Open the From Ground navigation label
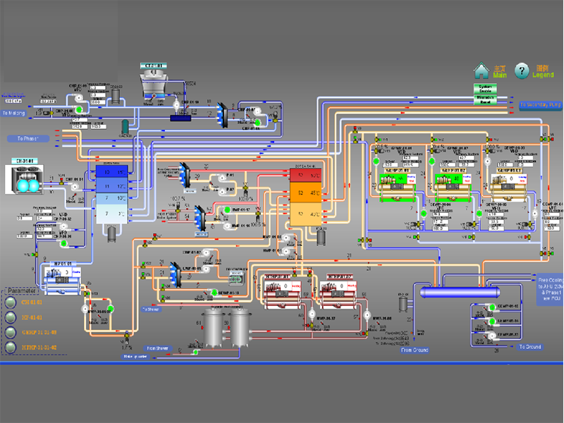This screenshot has height=423, width=564. coord(415,350)
